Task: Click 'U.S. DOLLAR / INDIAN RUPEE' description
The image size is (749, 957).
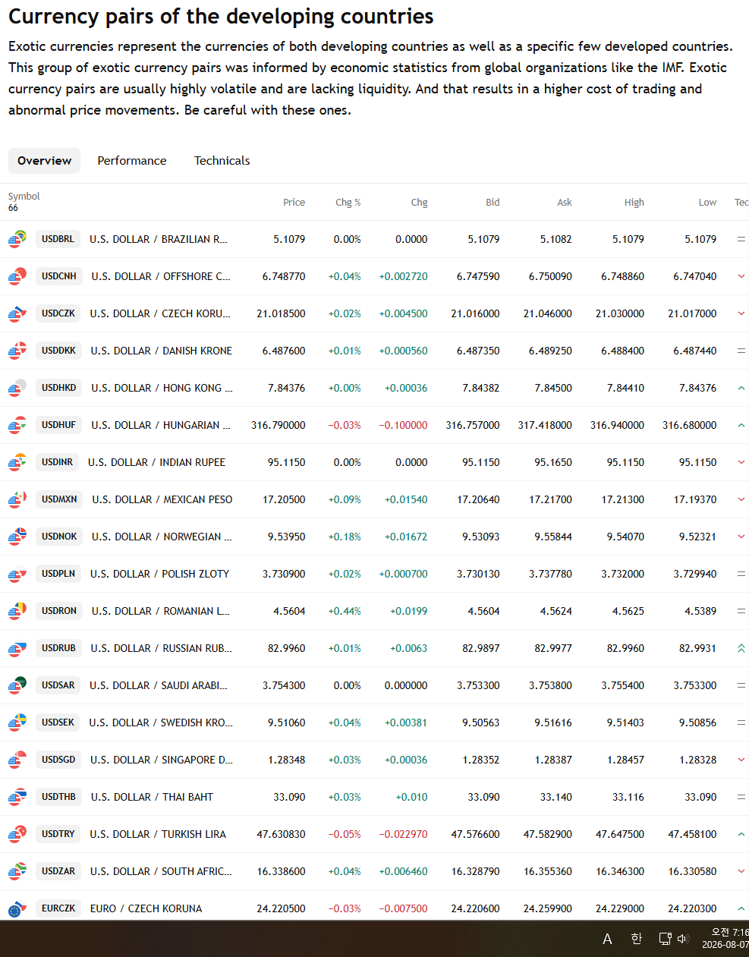Action: coord(156,462)
